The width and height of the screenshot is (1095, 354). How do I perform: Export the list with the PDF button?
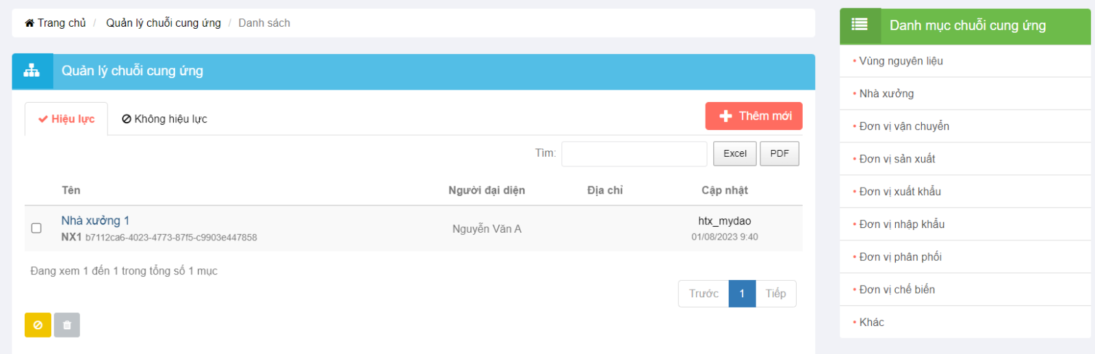(x=780, y=153)
